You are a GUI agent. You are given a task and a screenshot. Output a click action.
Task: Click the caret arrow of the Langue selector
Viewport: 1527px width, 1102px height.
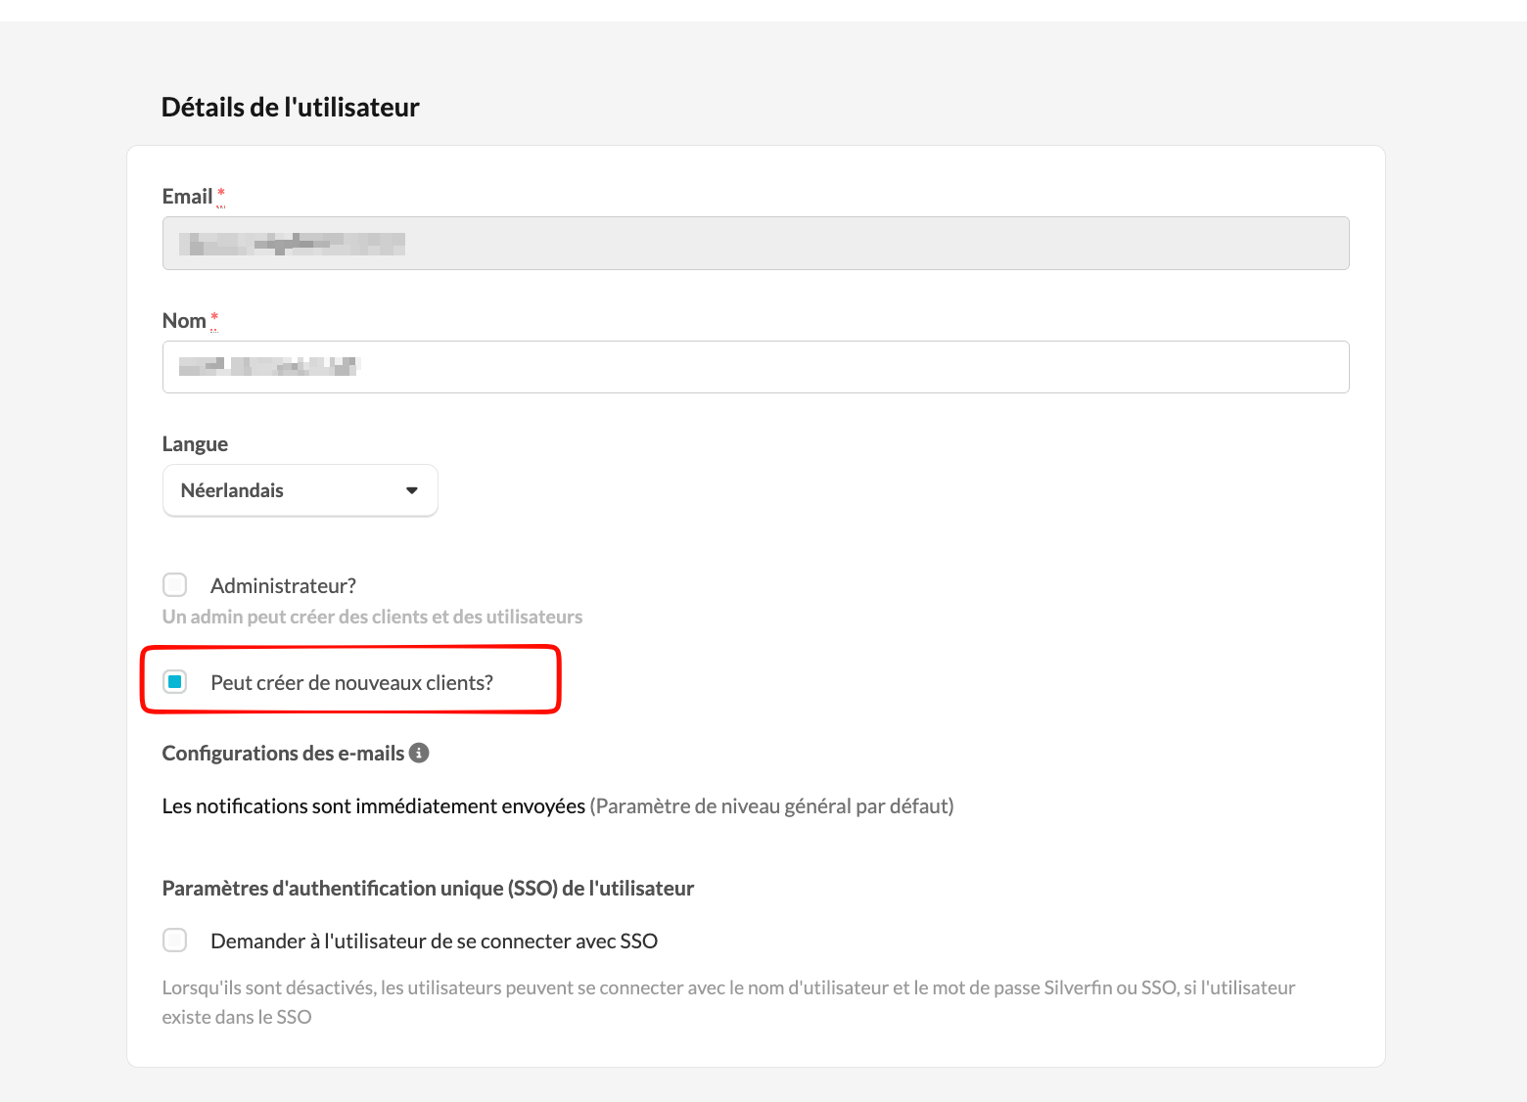(x=412, y=490)
